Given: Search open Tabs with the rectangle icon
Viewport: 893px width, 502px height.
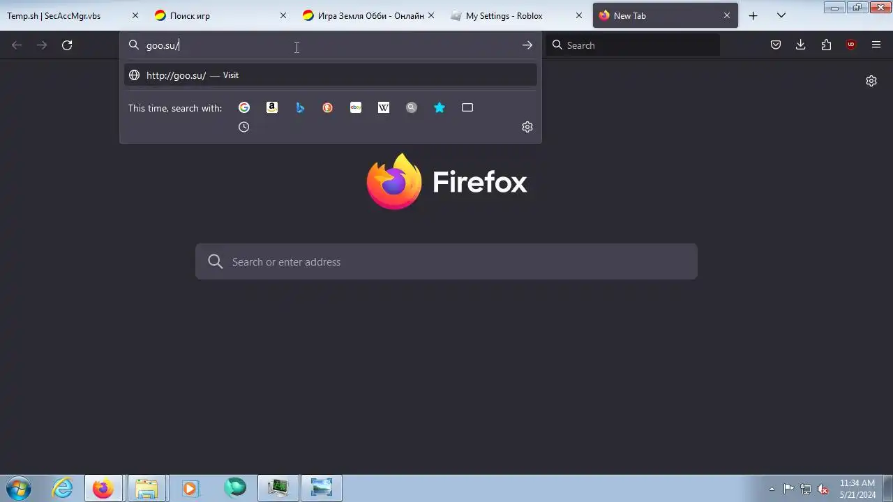Looking at the screenshot, I should (467, 107).
